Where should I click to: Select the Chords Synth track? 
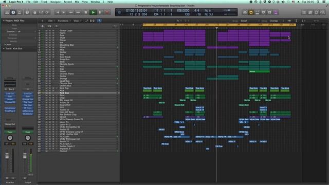[67, 64]
